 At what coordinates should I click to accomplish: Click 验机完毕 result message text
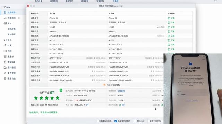coord(44,112)
